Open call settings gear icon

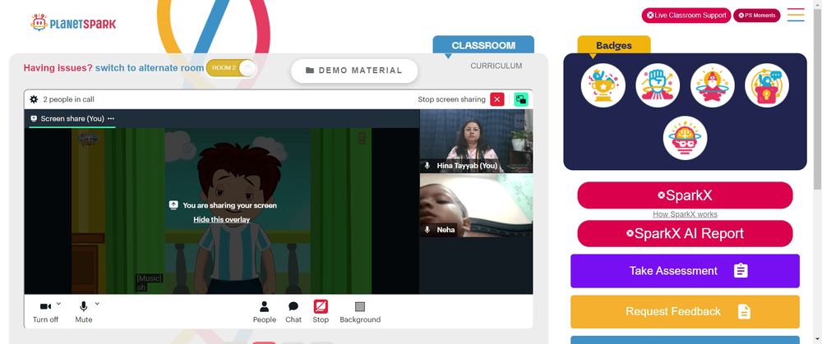[x=34, y=99]
